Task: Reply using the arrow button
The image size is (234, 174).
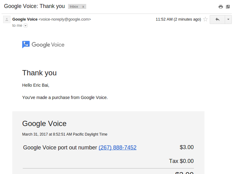Action: [x=217, y=19]
